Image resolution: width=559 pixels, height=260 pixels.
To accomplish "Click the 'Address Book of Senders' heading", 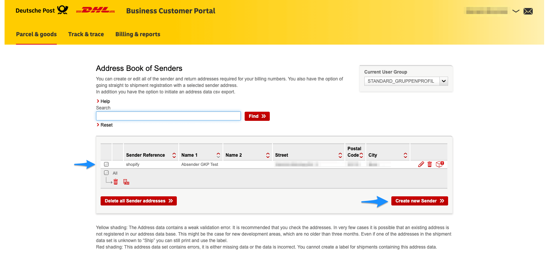I will [139, 68].
